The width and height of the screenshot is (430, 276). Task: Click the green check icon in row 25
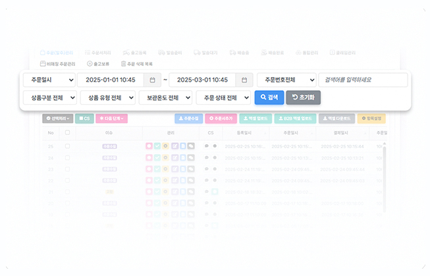pyautogui.click(x=157, y=146)
